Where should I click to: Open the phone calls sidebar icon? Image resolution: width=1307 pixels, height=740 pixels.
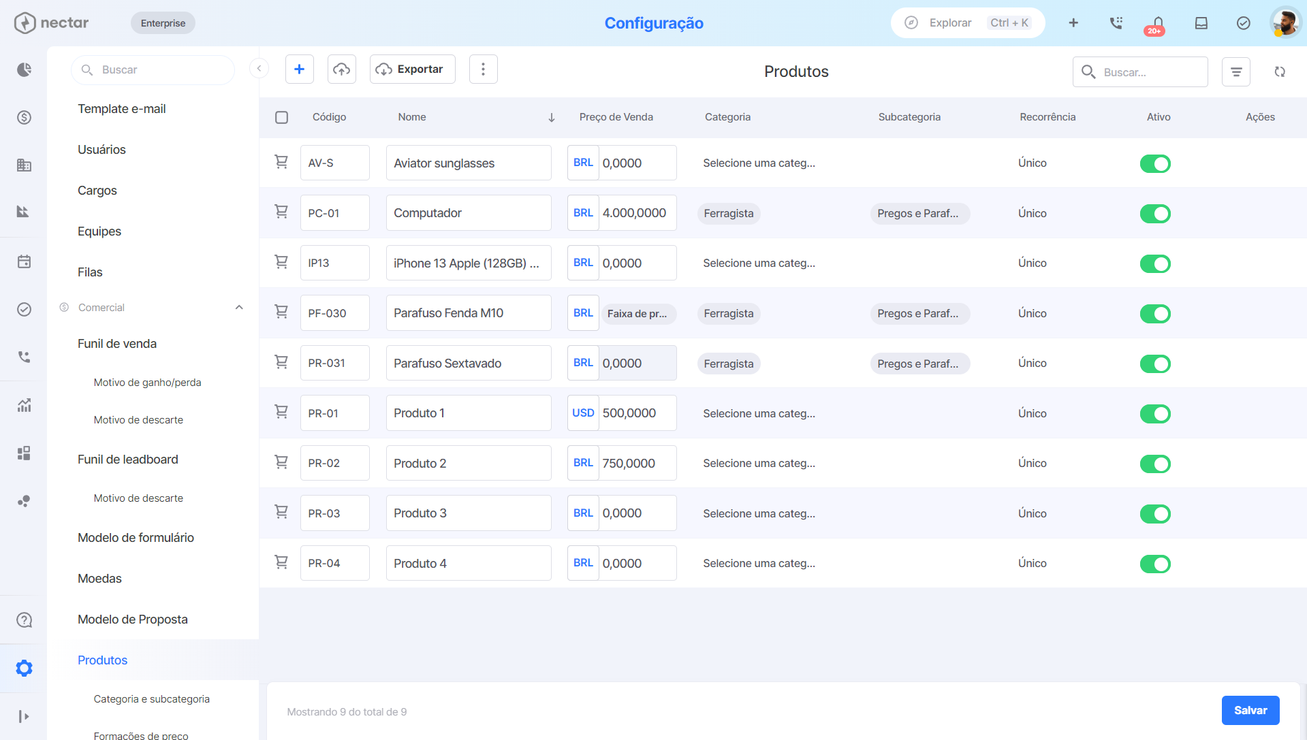click(24, 357)
